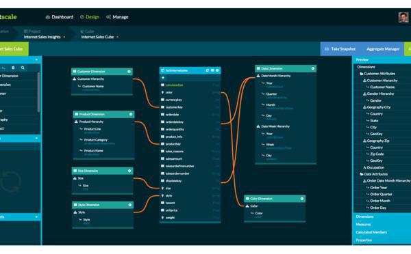Collapse bottom left panel via arrow
The width and height of the screenshot is (411, 254).
[36, 217]
